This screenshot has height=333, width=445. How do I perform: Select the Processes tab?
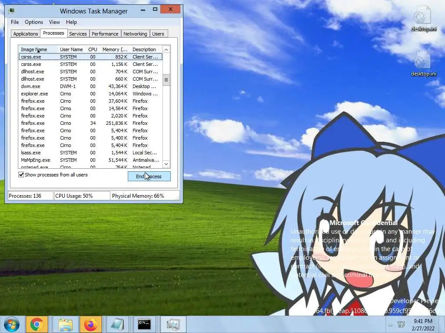click(53, 33)
